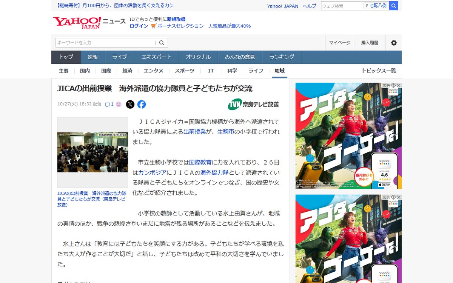453x283 pixels.
Task: Click the ログイン link
Action: 139,26
